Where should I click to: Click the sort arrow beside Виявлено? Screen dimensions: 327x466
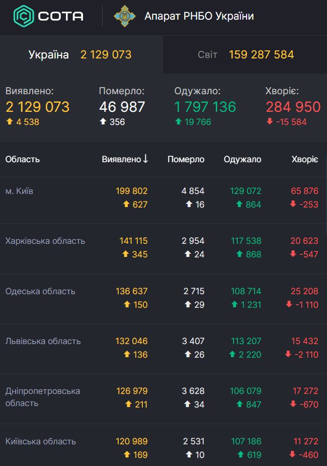point(145,159)
